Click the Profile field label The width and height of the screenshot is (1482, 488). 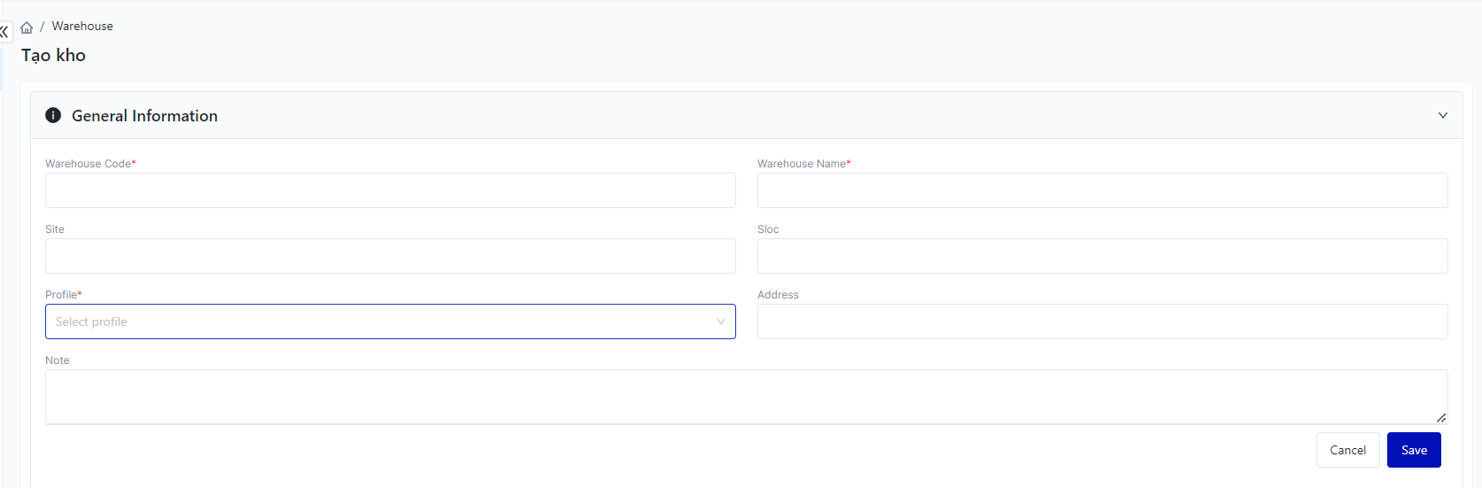coord(62,295)
